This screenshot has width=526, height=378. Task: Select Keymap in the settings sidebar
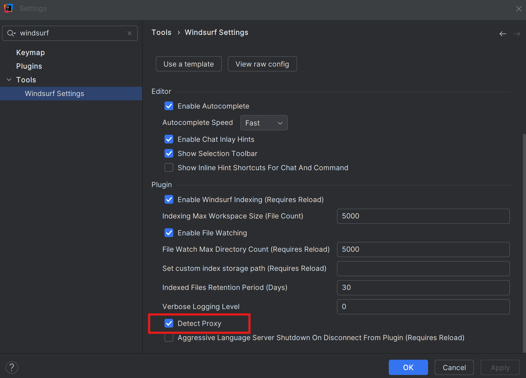pos(30,52)
